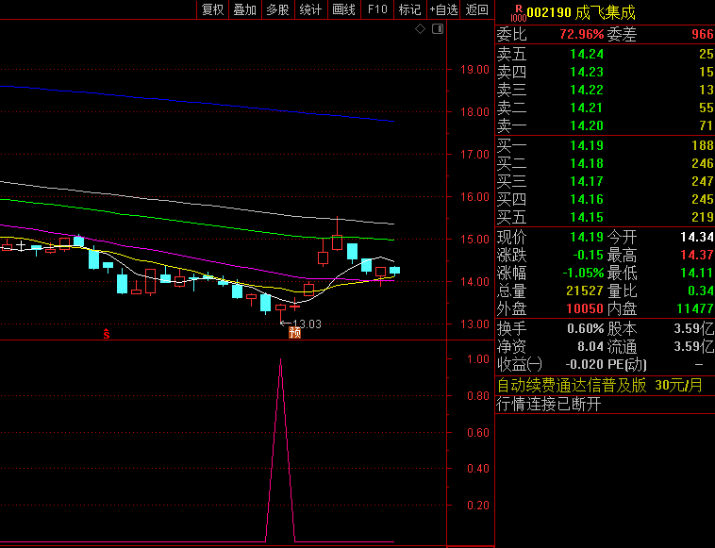Screen dimensions: 715x548
Task: Click 最低 value 14.11
Action: tap(697, 273)
